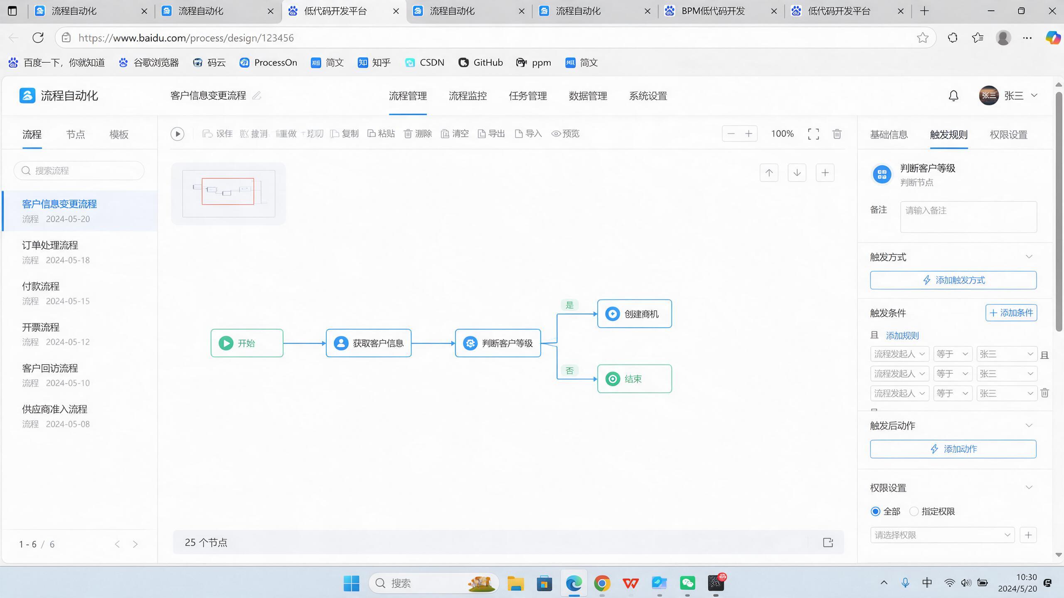1064x598 pixels.
Task: Select the 创建商机 node
Action: [x=634, y=314]
